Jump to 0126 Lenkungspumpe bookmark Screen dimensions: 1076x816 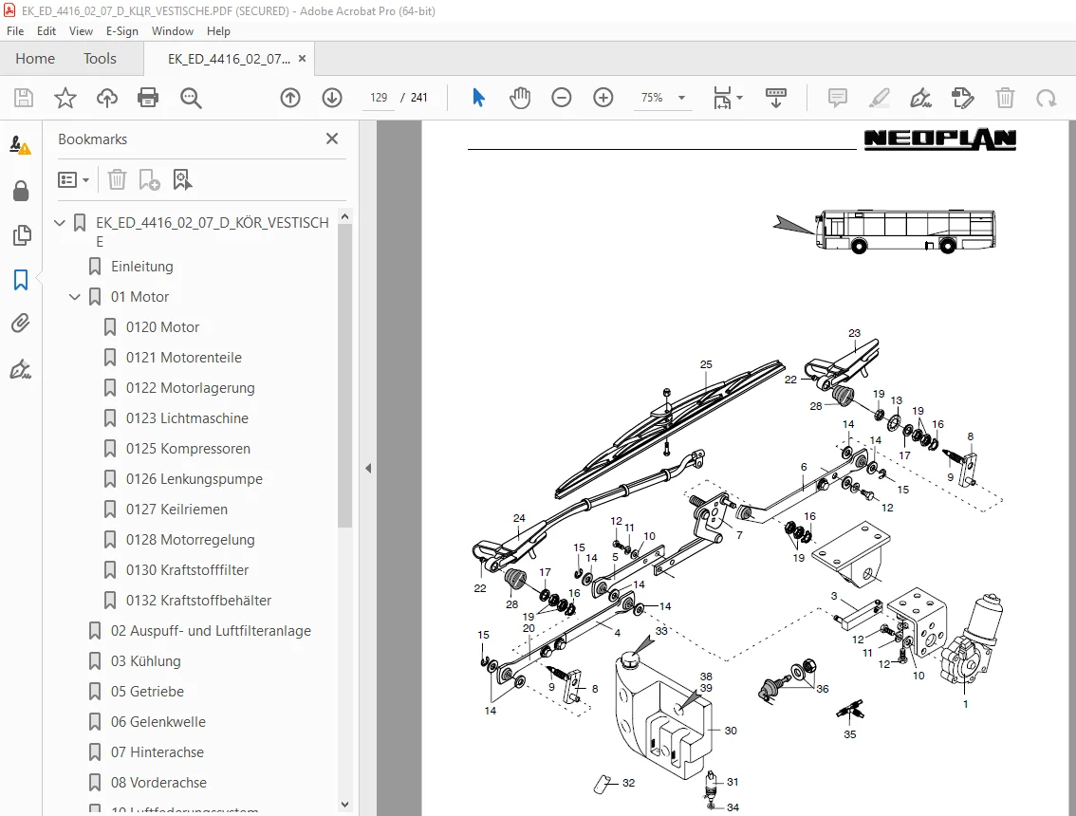(x=195, y=478)
